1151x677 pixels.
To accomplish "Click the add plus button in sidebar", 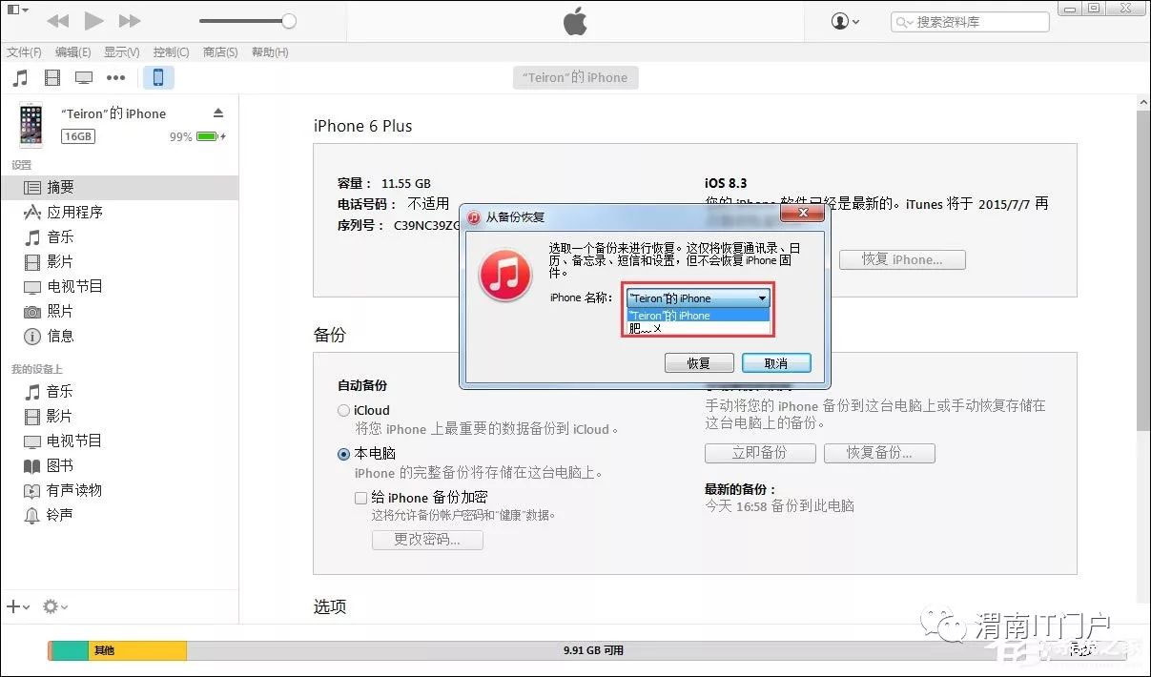I will coord(18,606).
